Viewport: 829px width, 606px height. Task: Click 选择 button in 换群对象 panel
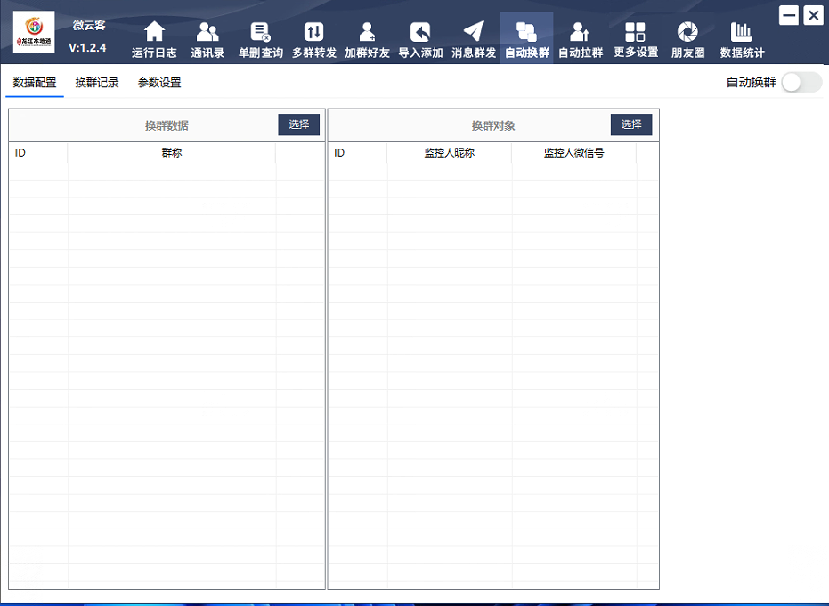pos(631,125)
